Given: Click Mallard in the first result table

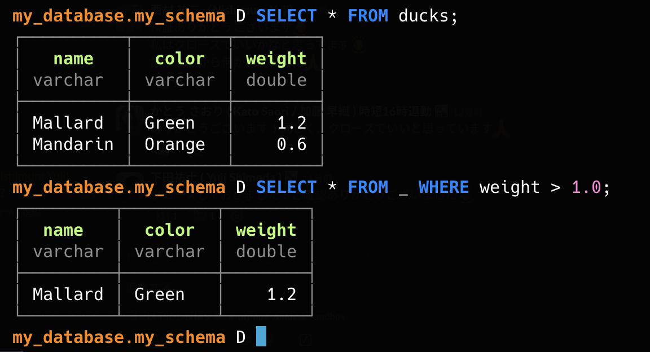Looking at the screenshot, I should pyautogui.click(x=68, y=123).
